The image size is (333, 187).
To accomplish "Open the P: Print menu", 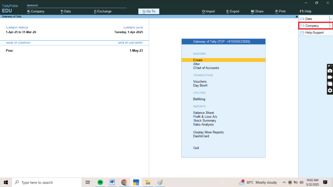I will pyautogui.click(x=281, y=11).
